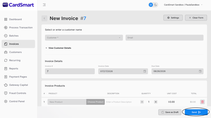Click the Payment Pages icon
This screenshot has width=211, height=118.
(x=6, y=77)
